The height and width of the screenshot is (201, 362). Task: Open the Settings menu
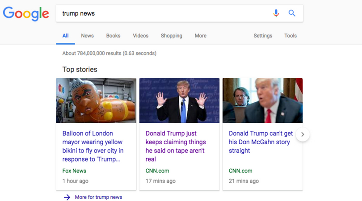(x=263, y=36)
